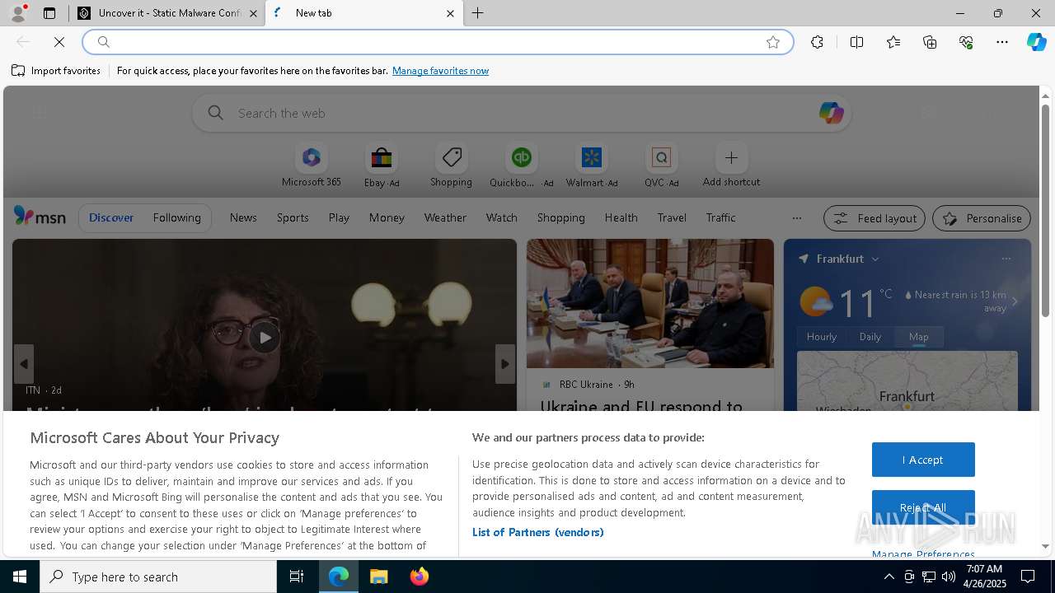This screenshot has height=593, width=1055.
Task: Click the I Accept button
Action: point(923,460)
